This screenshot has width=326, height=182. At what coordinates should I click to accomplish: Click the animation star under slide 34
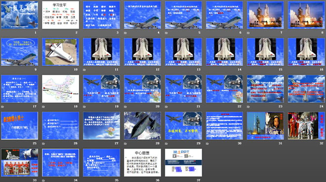43,181
